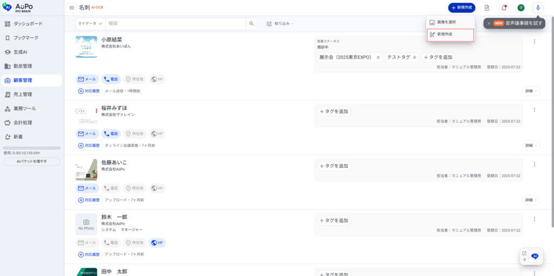The width and height of the screenshot is (554, 276).
Task: Dismiss the 音声議事録を試す banner
Action: 489,23
